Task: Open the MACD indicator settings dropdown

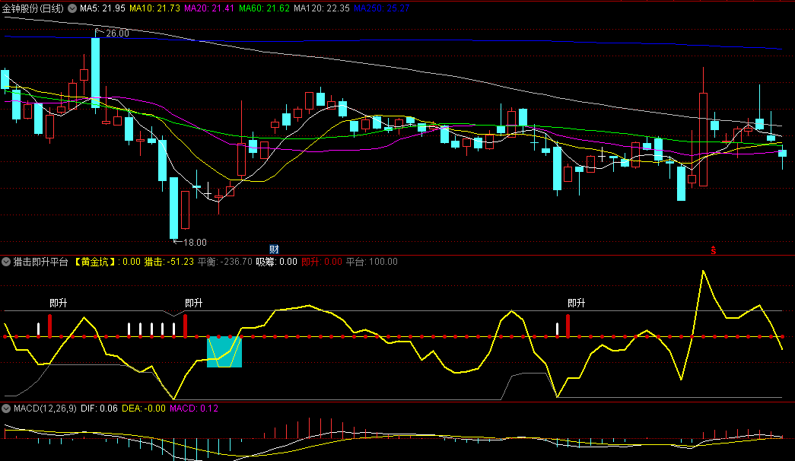Action: point(6,409)
